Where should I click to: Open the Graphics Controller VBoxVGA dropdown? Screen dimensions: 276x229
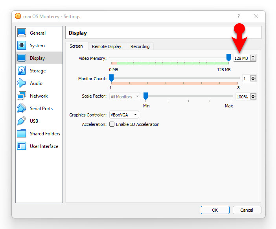[124, 114]
